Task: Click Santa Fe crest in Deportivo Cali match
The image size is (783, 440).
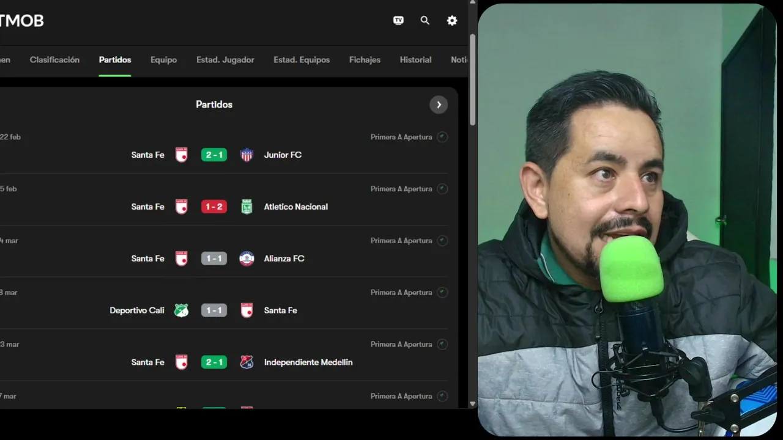Action: [247, 310]
